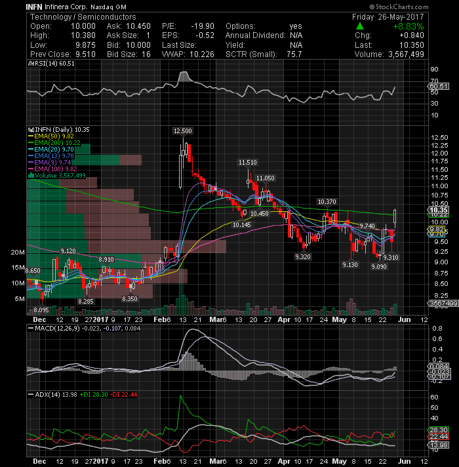Image resolution: width=459 pixels, height=467 pixels.
Task: Click the 10.450 annotation on the chart
Action: point(259,214)
